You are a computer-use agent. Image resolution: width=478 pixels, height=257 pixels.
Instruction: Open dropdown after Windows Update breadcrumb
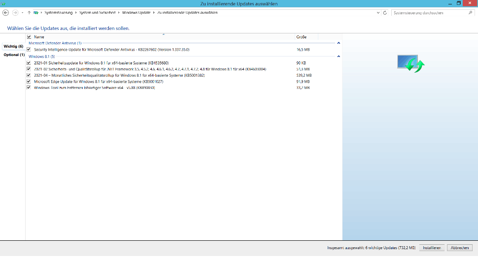click(x=154, y=13)
